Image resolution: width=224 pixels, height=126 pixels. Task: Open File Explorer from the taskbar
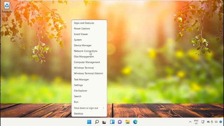point(127,122)
